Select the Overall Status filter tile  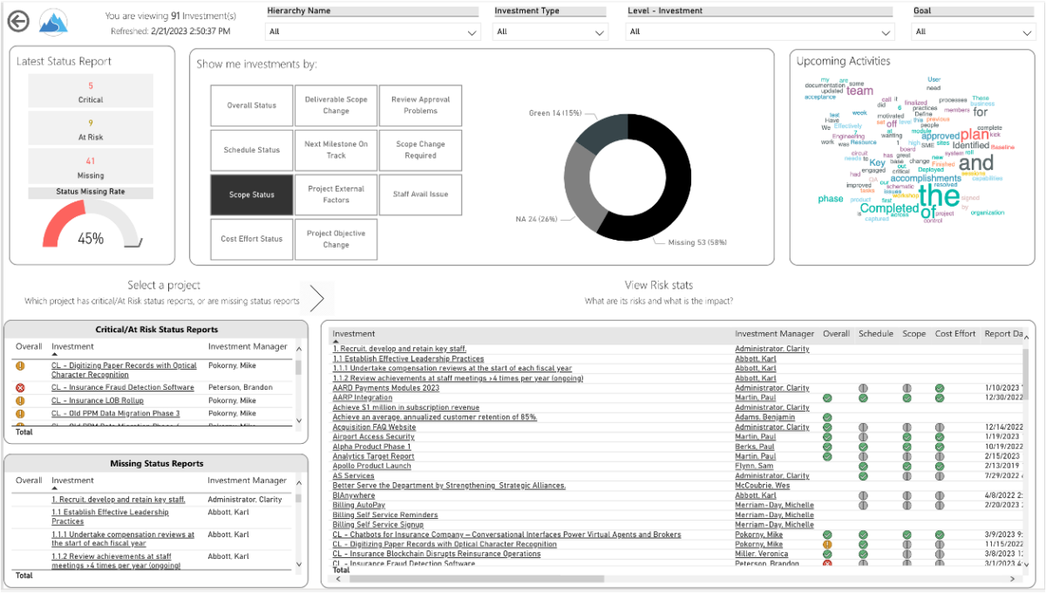(251, 106)
